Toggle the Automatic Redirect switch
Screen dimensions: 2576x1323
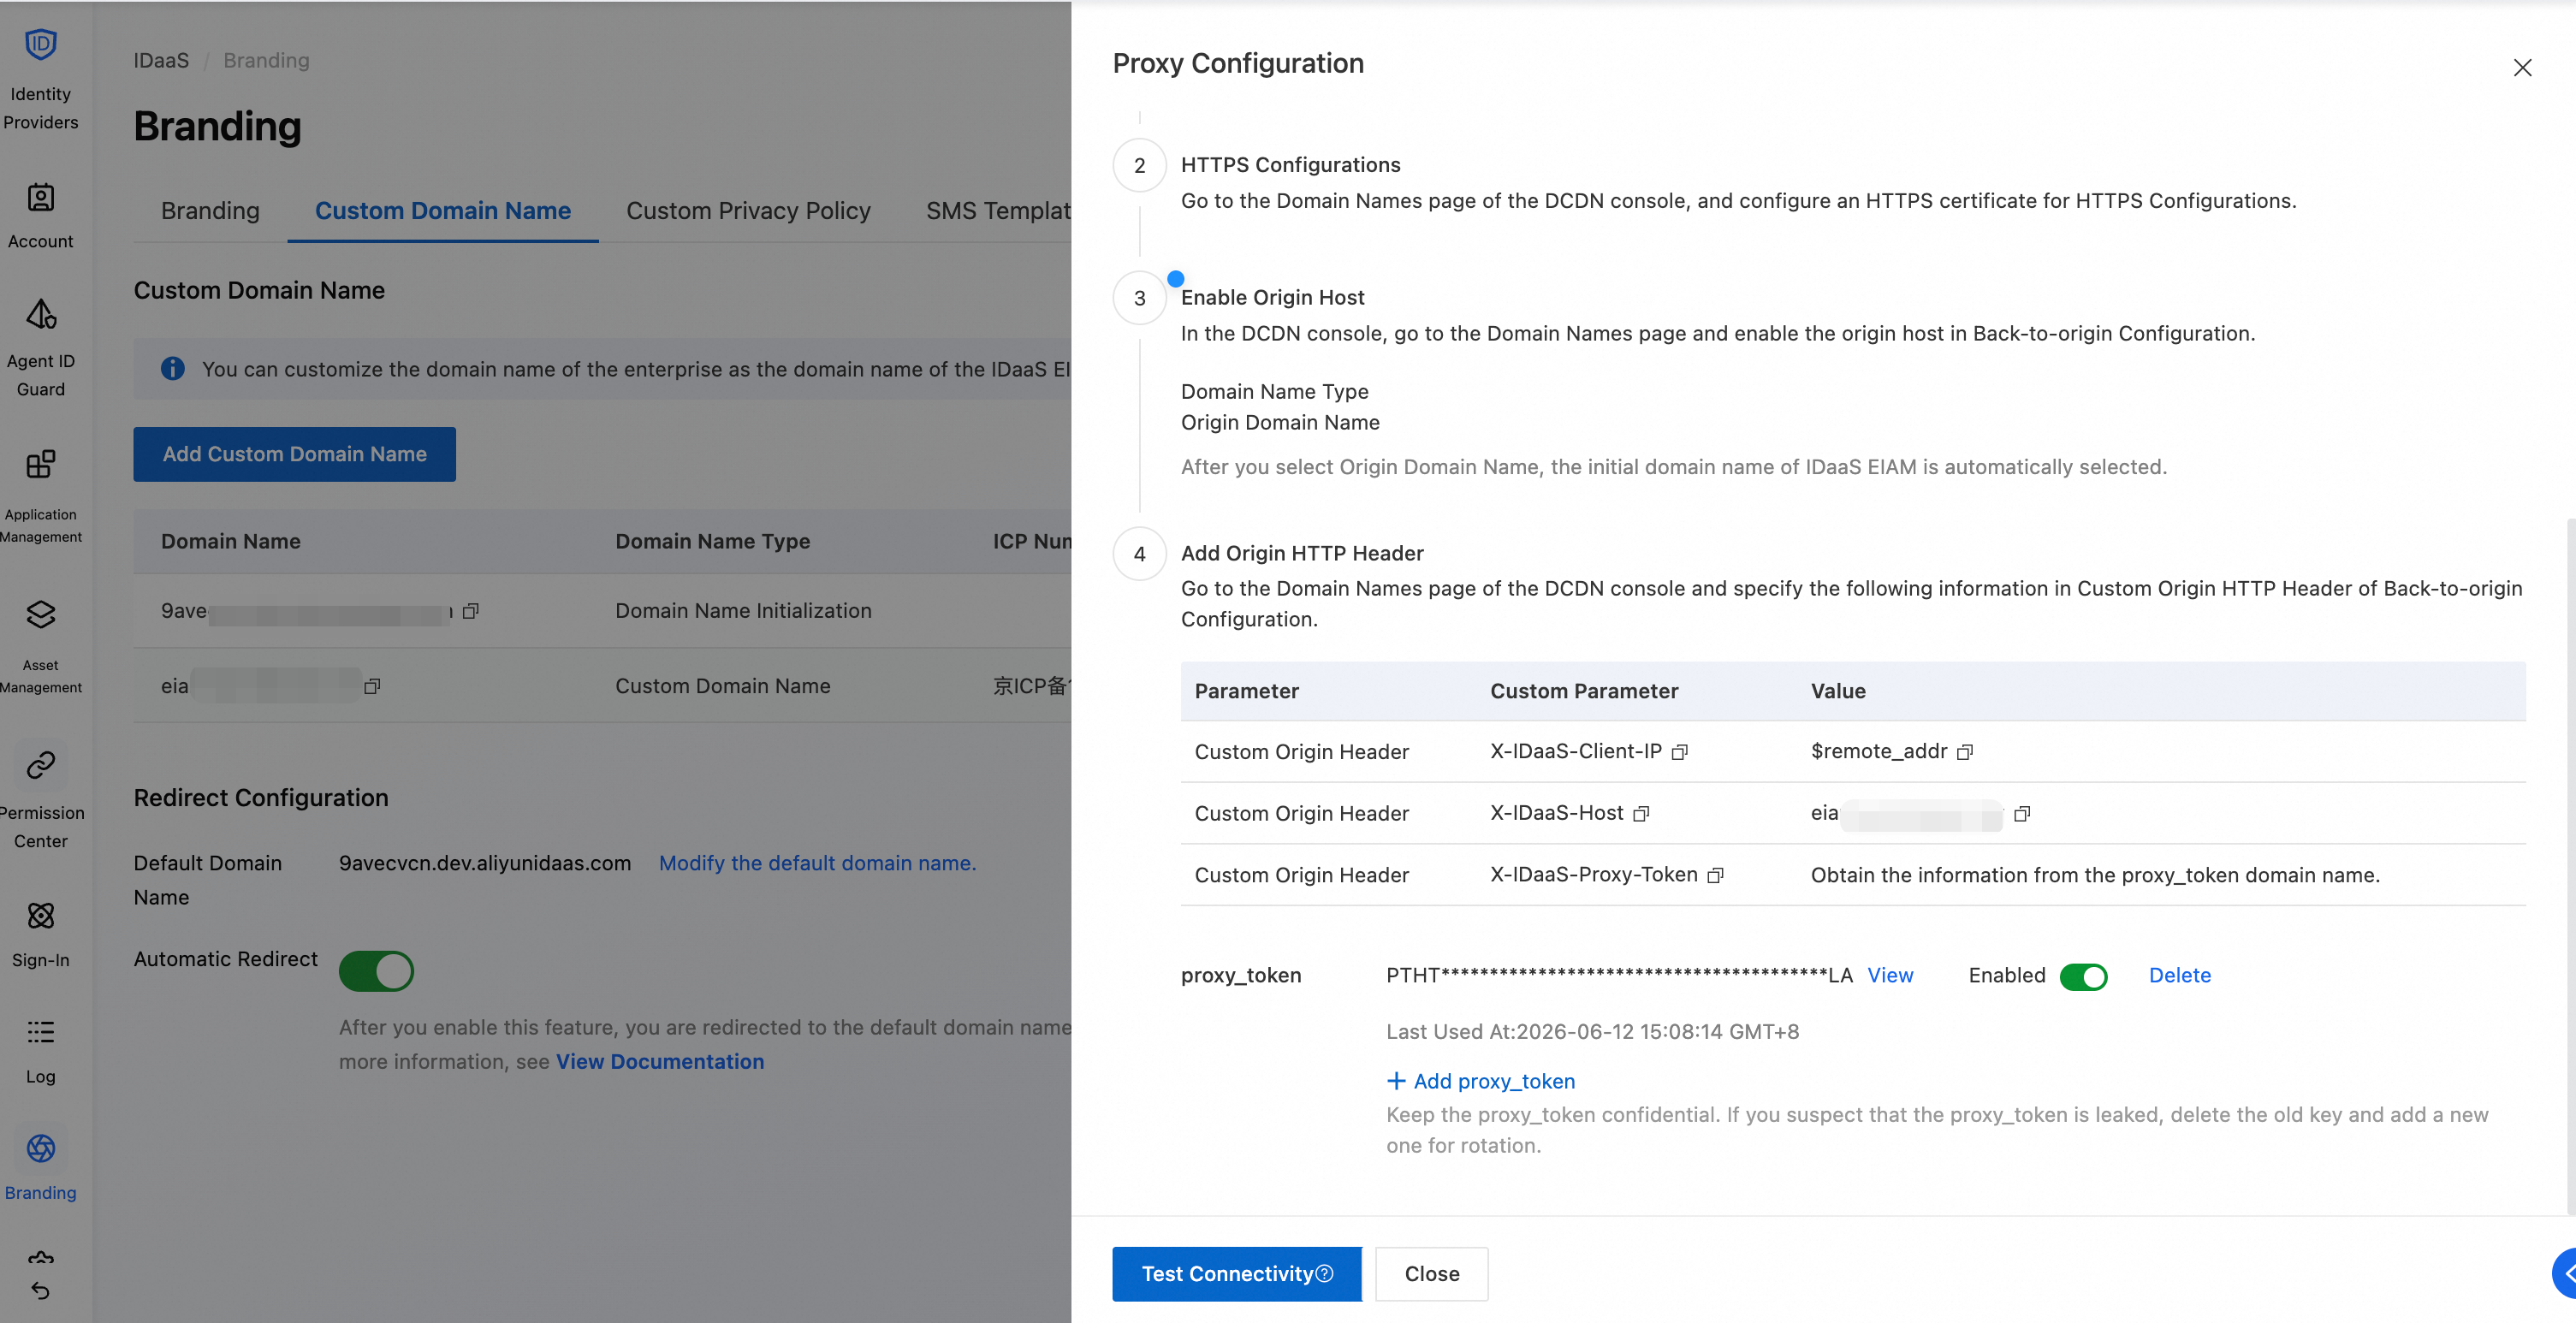[376, 971]
